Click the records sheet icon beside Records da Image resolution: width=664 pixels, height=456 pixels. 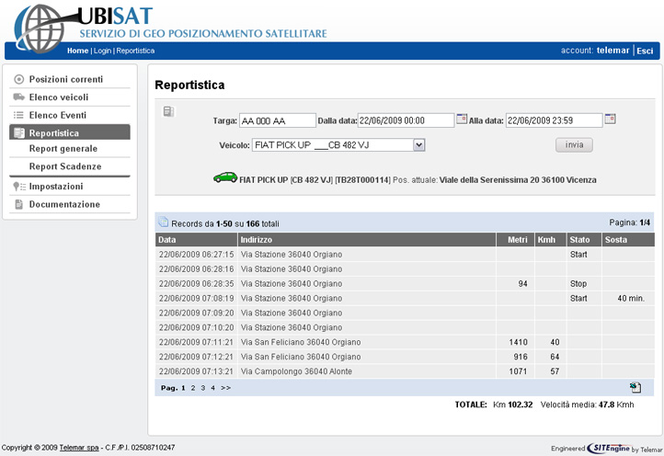click(x=163, y=222)
